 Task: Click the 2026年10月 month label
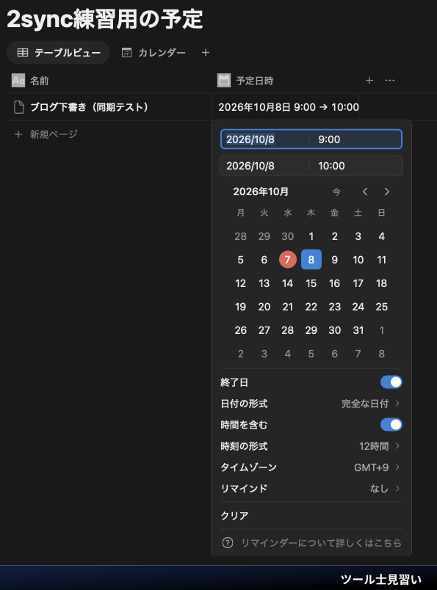(261, 192)
